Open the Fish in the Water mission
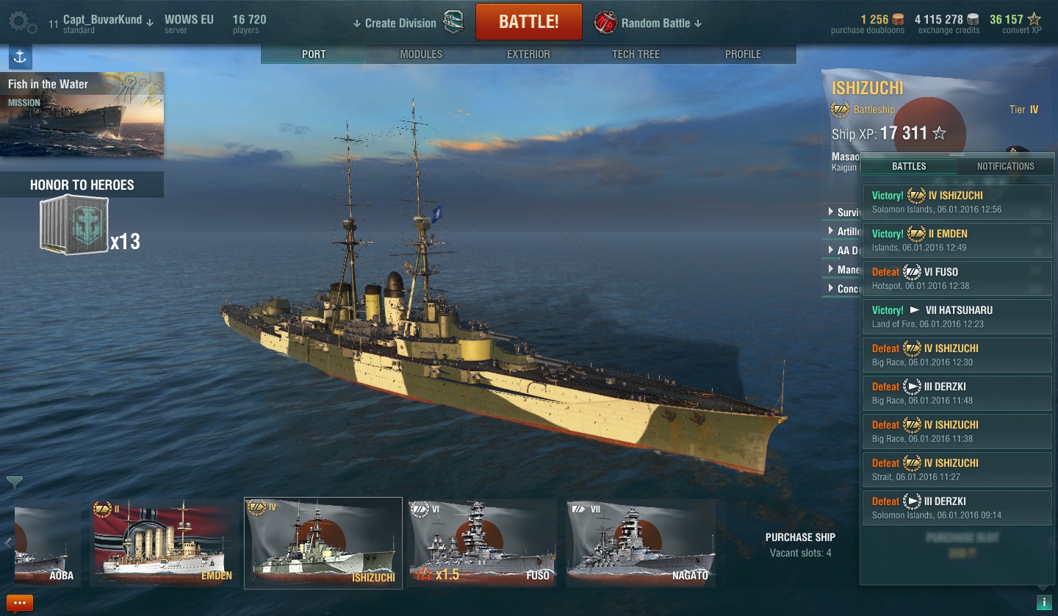 pyautogui.click(x=82, y=114)
